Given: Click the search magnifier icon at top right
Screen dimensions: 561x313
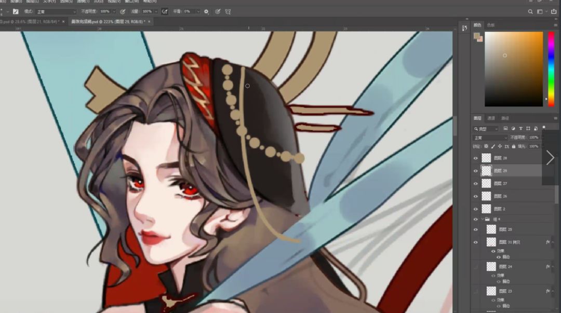Looking at the screenshot, I should coord(530,12).
